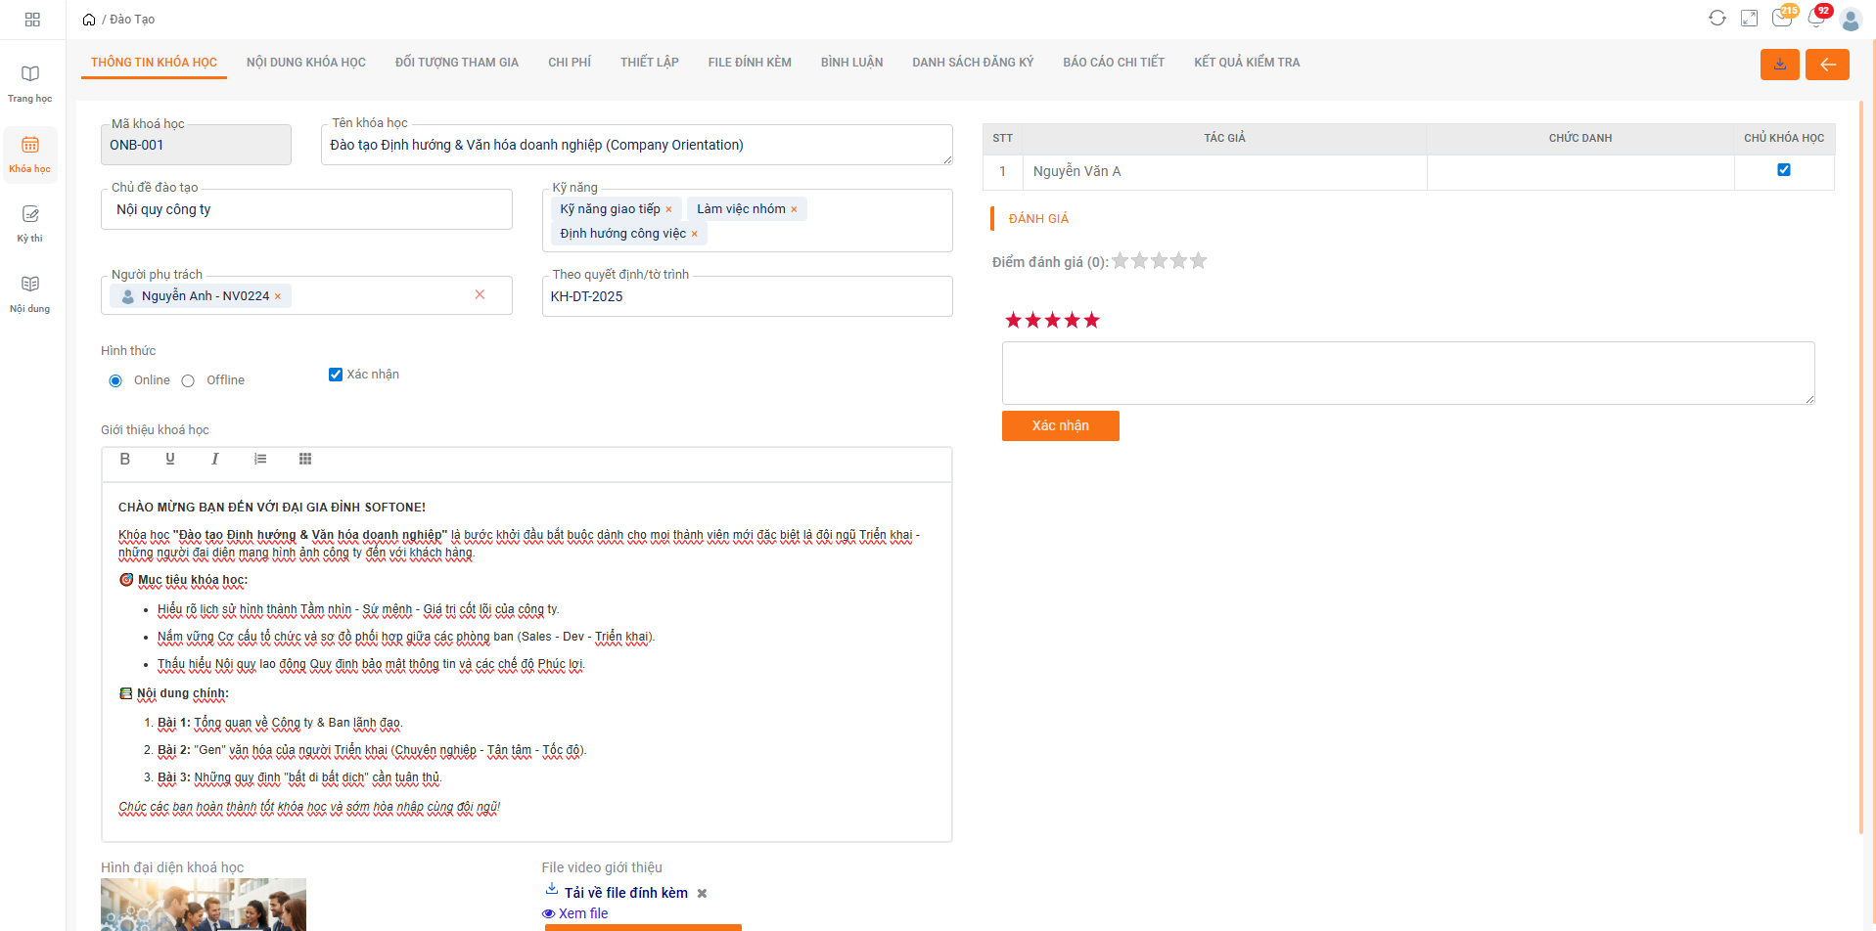Screen dimensions: 1876x931
Task: Click the review comment text area
Action: click(x=1407, y=373)
